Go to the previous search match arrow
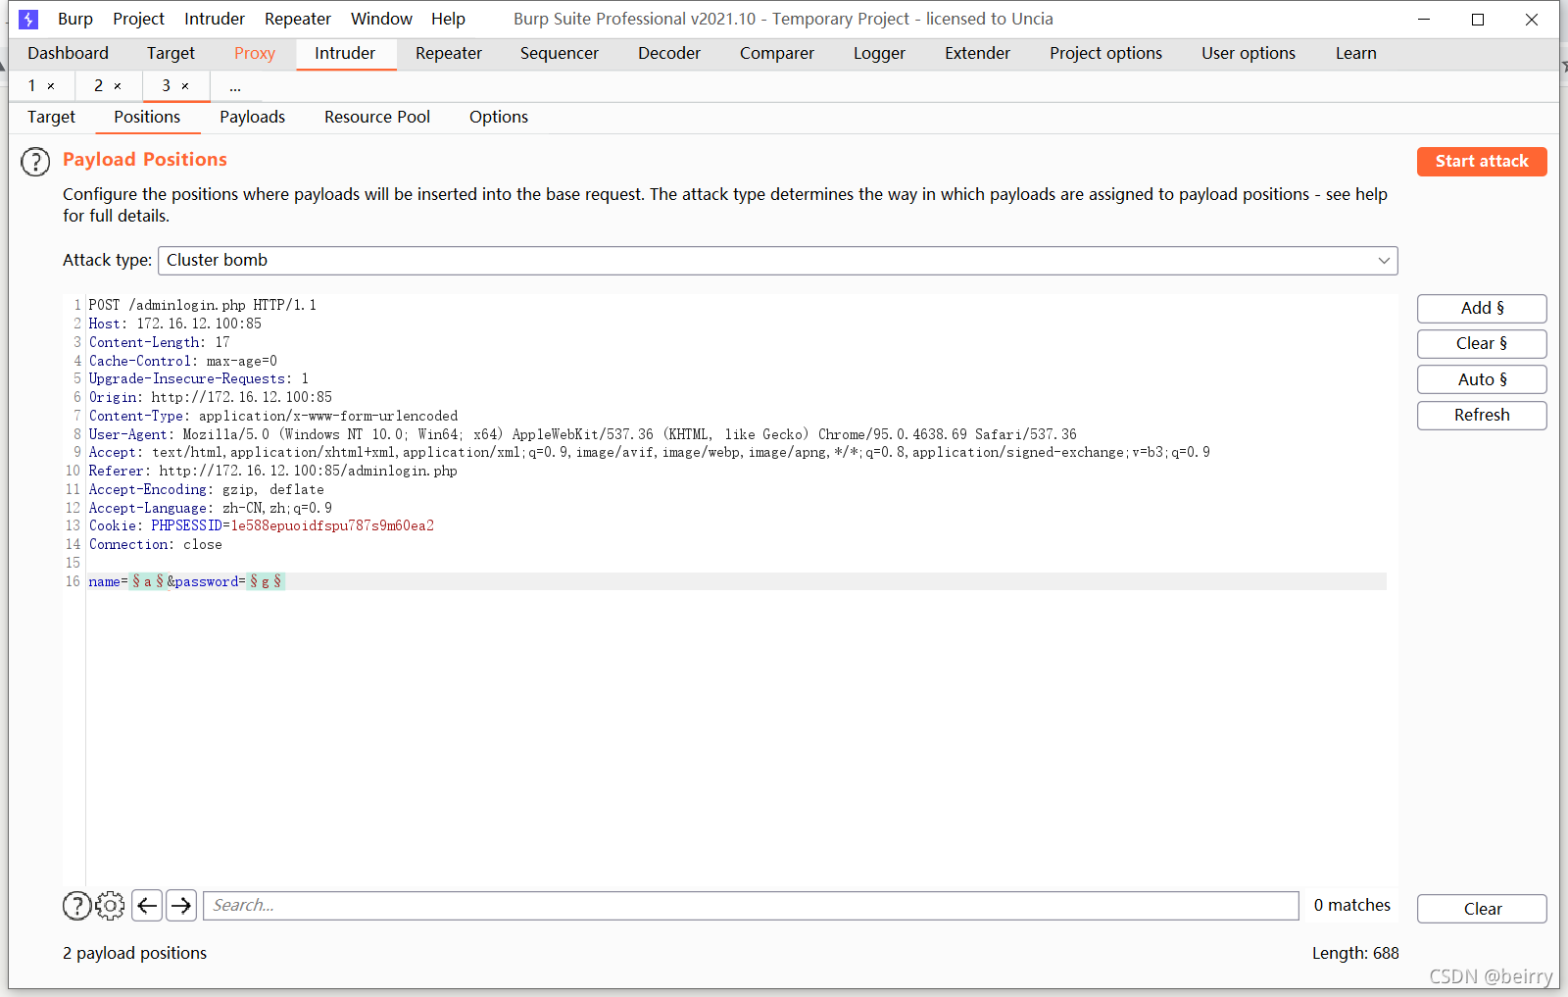 click(147, 906)
